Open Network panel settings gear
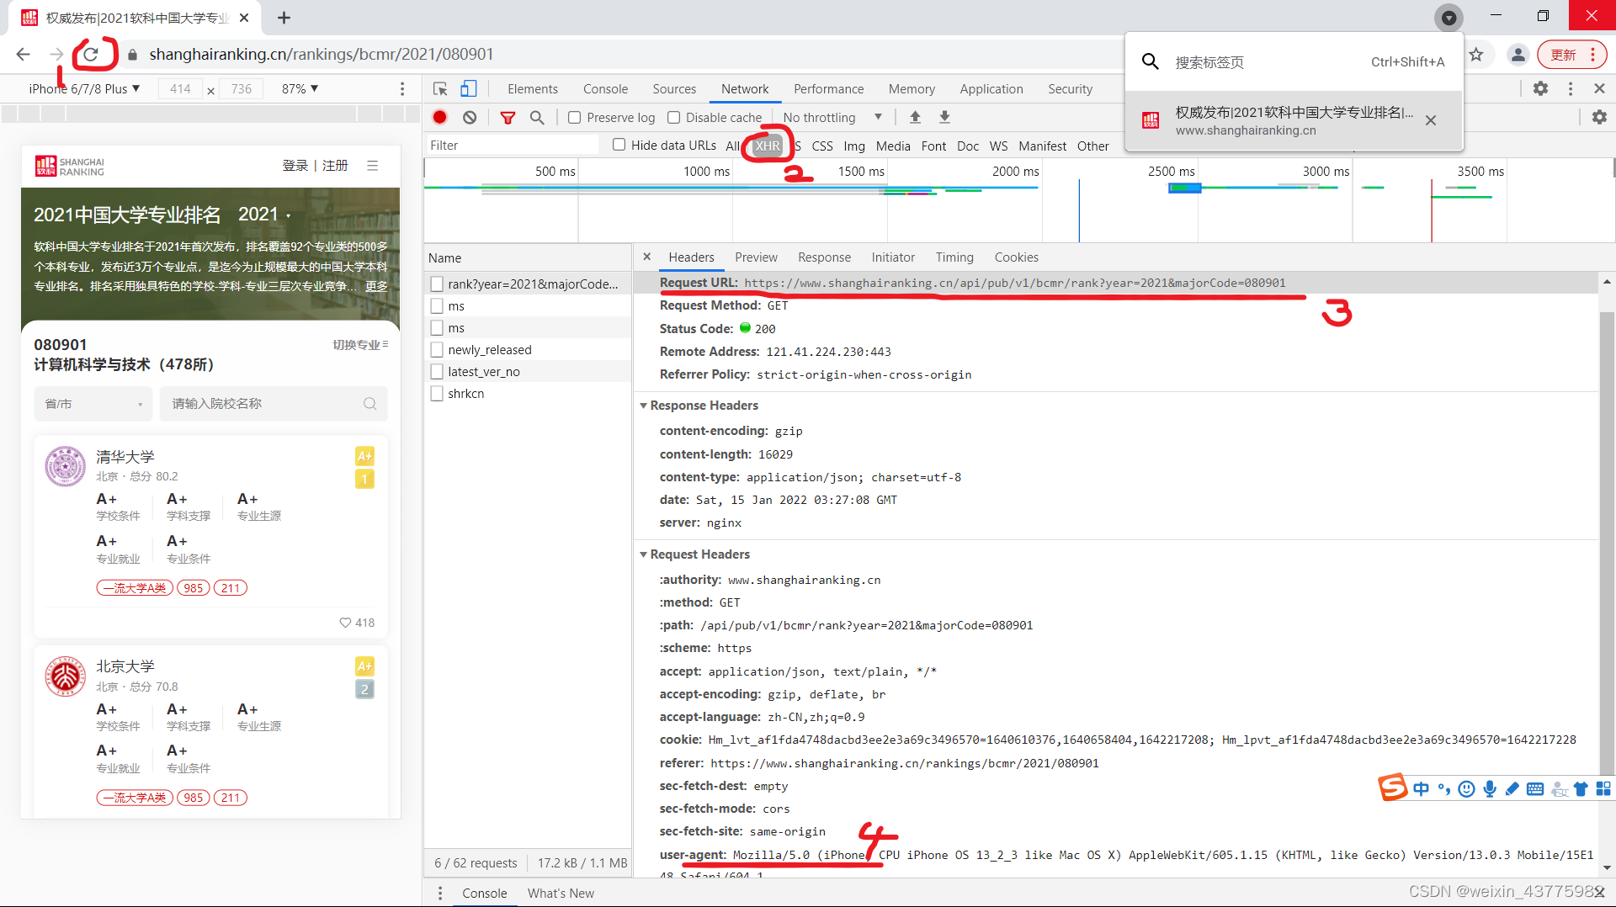 pyautogui.click(x=1599, y=118)
